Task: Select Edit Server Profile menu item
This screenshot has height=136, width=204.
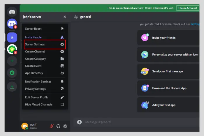Action: 45,97
